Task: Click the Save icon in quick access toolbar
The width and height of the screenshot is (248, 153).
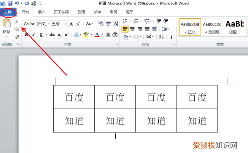Action: 10,3
